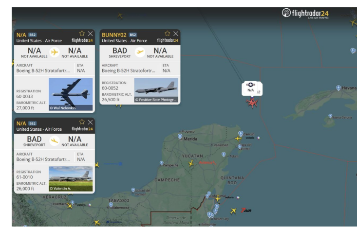Select the Coatzacoalcos airport pin

(72, 202)
